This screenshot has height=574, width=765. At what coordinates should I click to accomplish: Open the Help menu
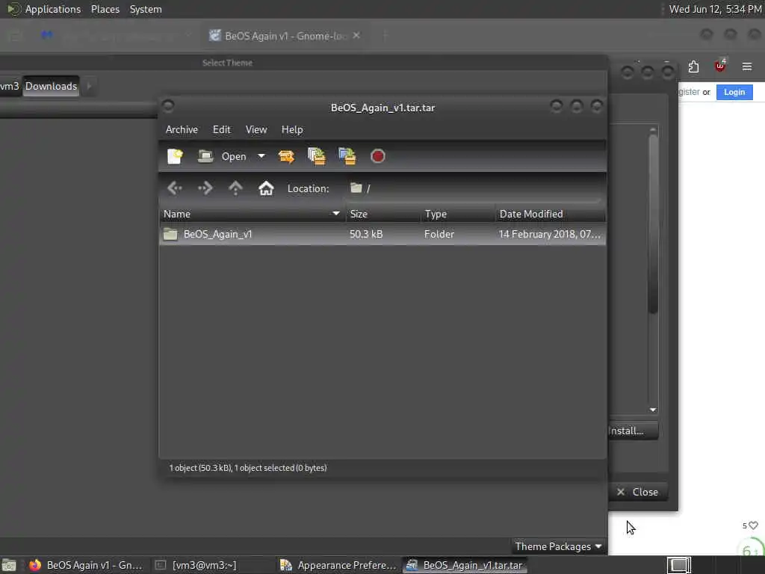(x=292, y=129)
